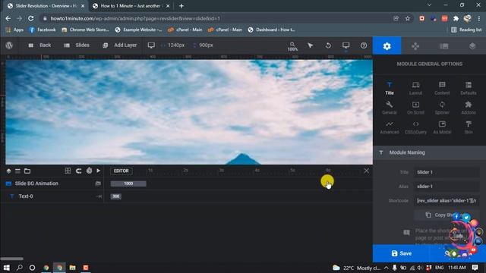Click the timeline layers stack icon
This screenshot has height=273, width=486.
pyautogui.click(x=8, y=171)
